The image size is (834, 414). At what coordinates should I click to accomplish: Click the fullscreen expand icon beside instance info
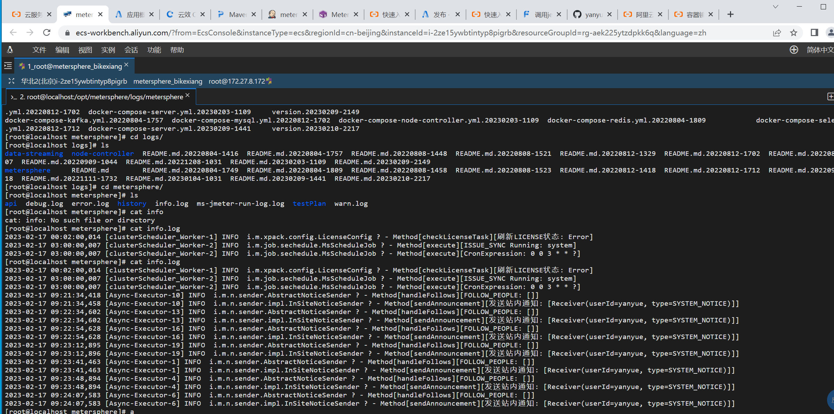click(11, 81)
